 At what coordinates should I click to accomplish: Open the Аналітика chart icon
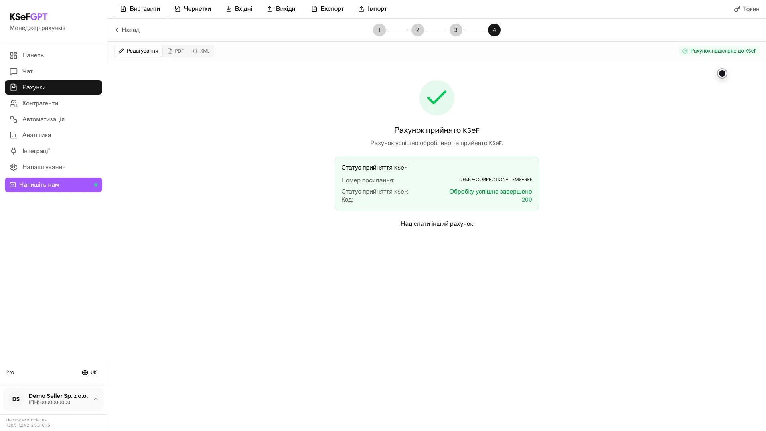click(x=14, y=135)
